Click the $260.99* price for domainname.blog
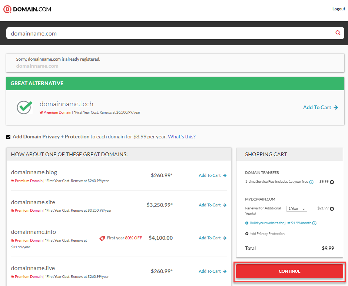 pyautogui.click(x=162, y=175)
